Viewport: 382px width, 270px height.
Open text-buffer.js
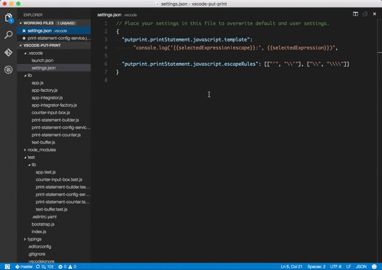point(43,142)
